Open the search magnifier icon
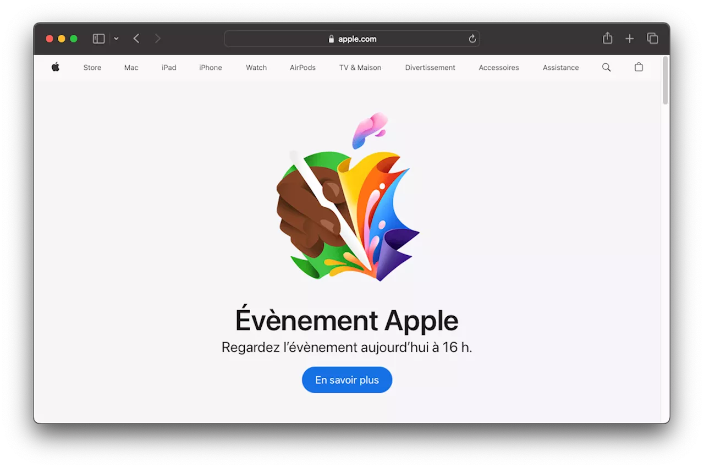 [x=606, y=67]
